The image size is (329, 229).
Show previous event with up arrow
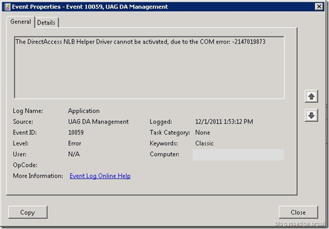point(311,96)
